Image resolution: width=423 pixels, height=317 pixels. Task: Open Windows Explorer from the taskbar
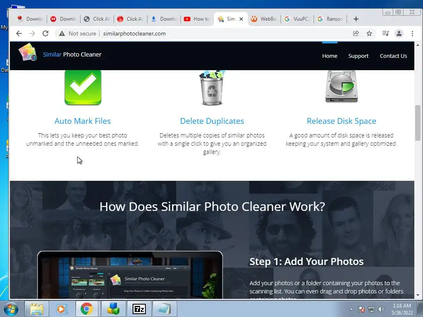(37, 309)
